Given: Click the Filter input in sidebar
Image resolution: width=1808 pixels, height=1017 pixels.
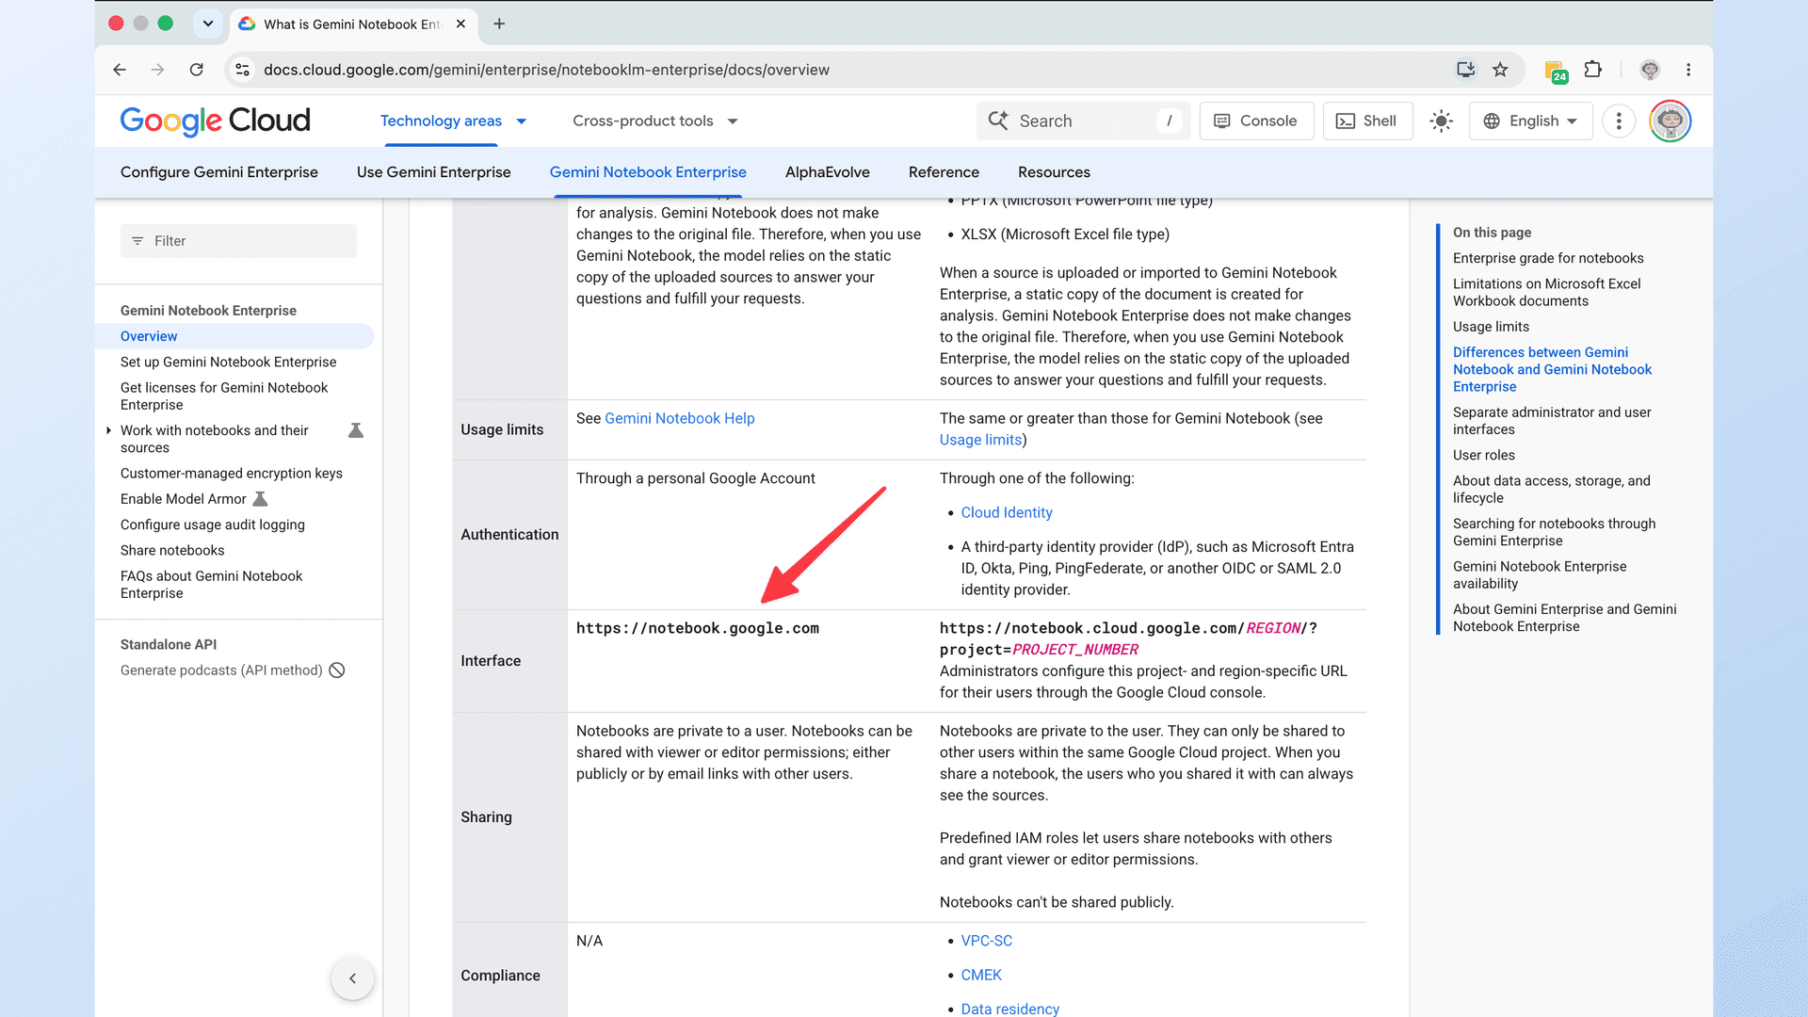Looking at the screenshot, I should (x=238, y=241).
